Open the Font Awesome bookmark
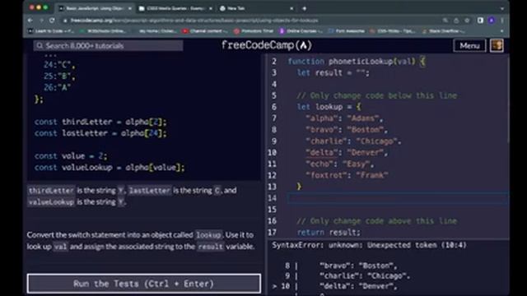The width and height of the screenshot is (527, 296). tap(346, 31)
